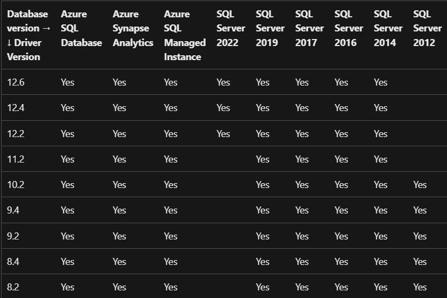Click driver version 8.4 row label

[13, 262]
